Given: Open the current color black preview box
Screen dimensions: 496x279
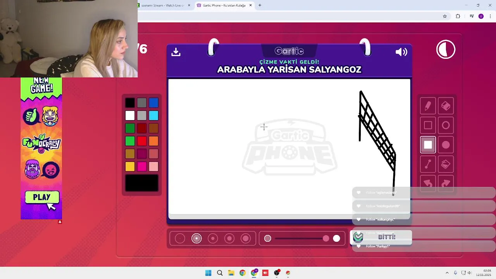Looking at the screenshot, I should pos(142,183).
